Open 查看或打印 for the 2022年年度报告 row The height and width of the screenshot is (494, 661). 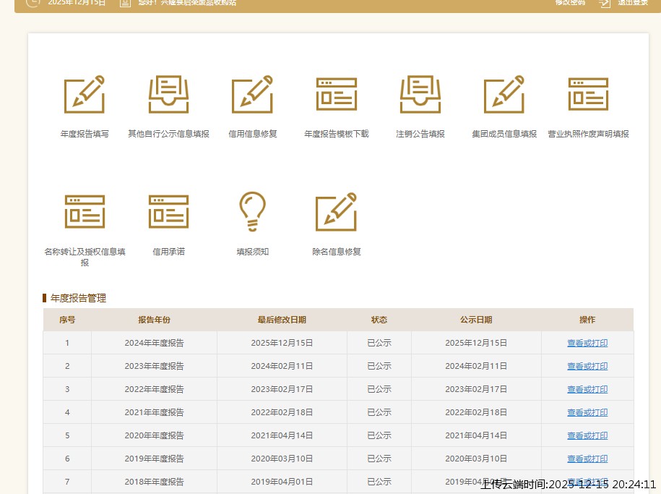pos(587,389)
